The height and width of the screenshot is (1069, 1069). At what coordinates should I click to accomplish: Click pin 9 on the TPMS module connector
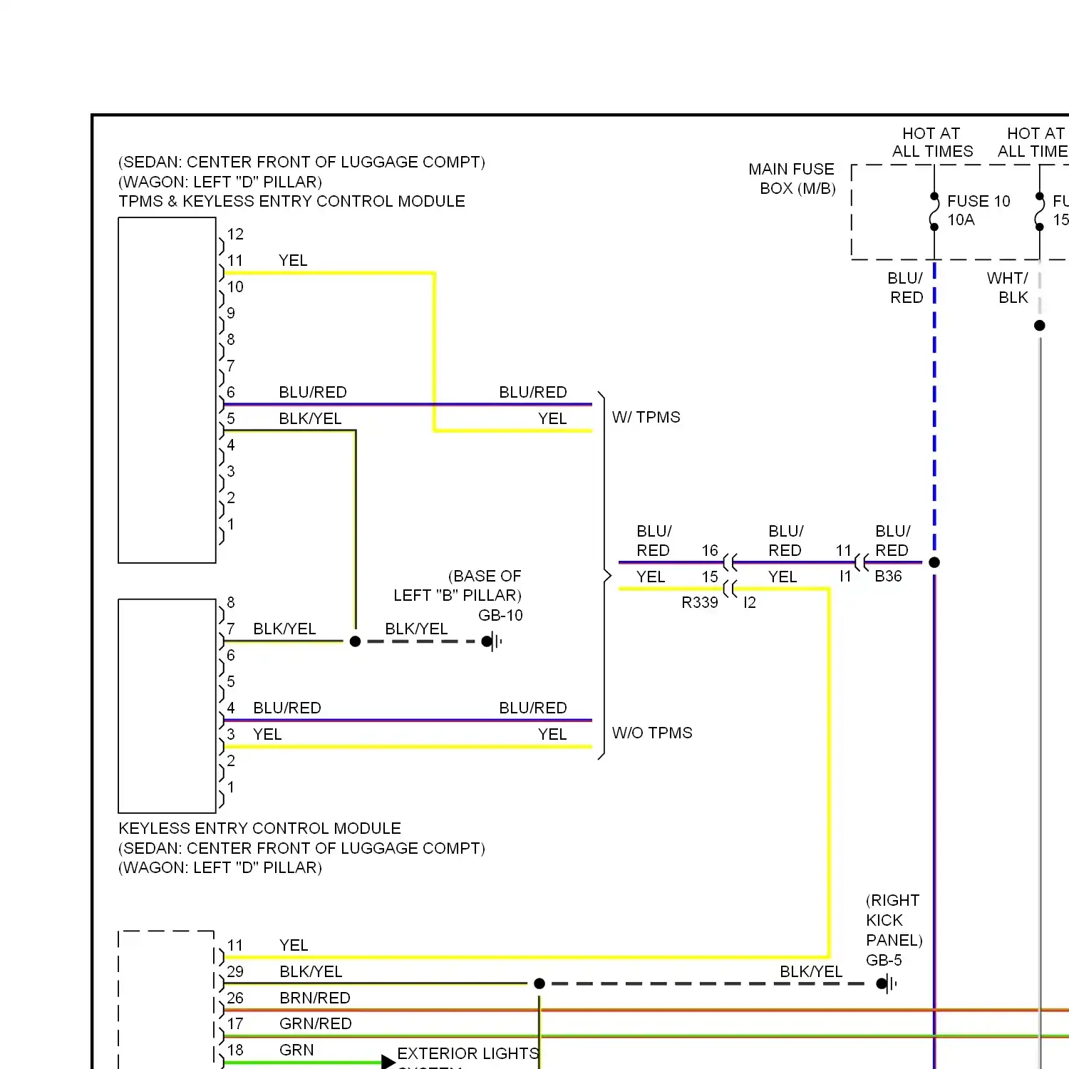(x=231, y=314)
